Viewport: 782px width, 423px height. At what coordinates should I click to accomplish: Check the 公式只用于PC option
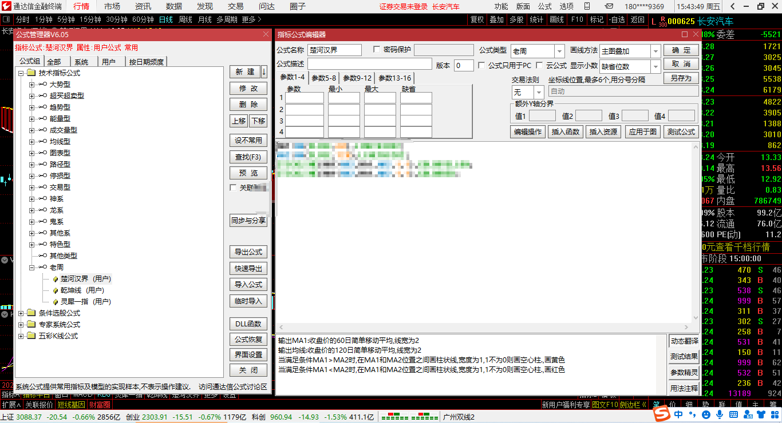(x=481, y=65)
